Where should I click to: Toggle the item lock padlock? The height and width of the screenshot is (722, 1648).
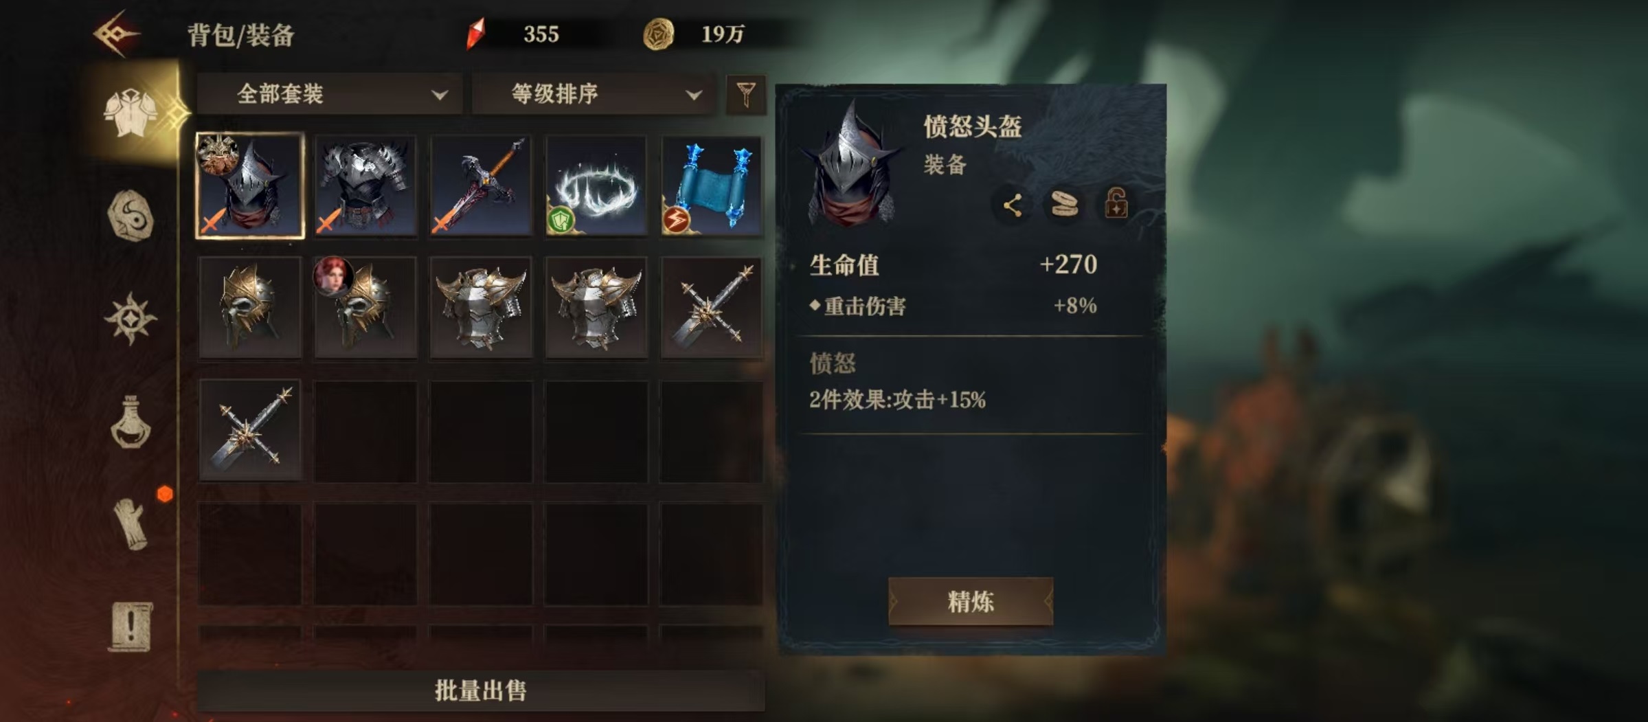[1116, 204]
